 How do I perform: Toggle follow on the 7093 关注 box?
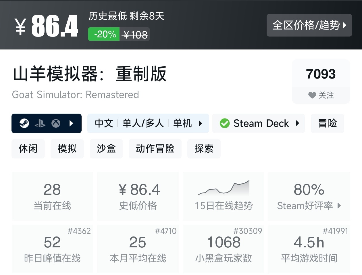coord(321,82)
